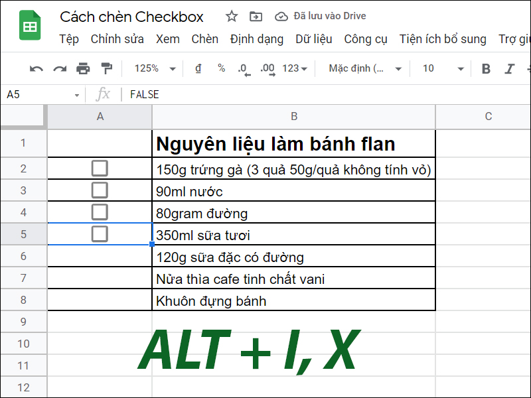Expand the A5 name box dropdown
The height and width of the screenshot is (398, 531).
click(x=77, y=95)
